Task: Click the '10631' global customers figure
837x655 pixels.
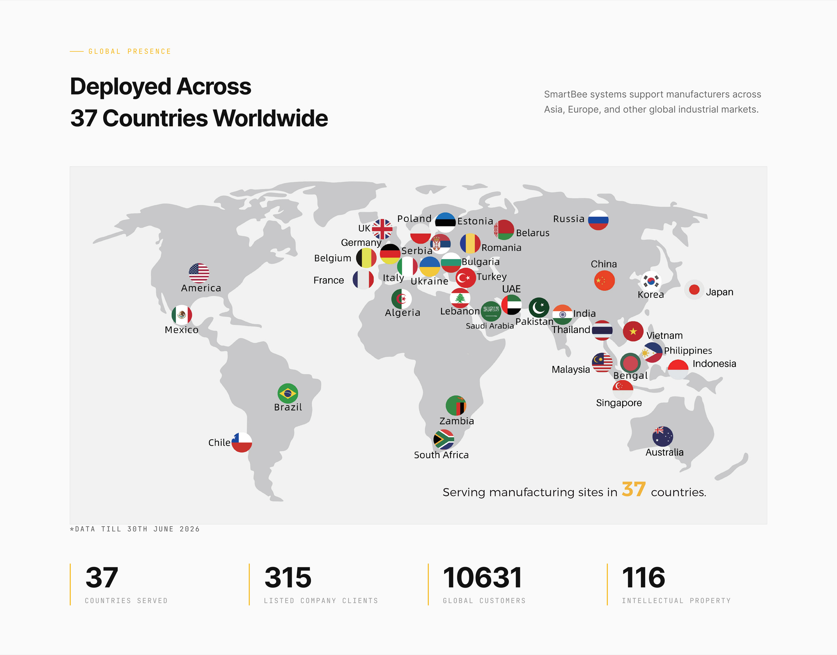Action: tap(482, 577)
